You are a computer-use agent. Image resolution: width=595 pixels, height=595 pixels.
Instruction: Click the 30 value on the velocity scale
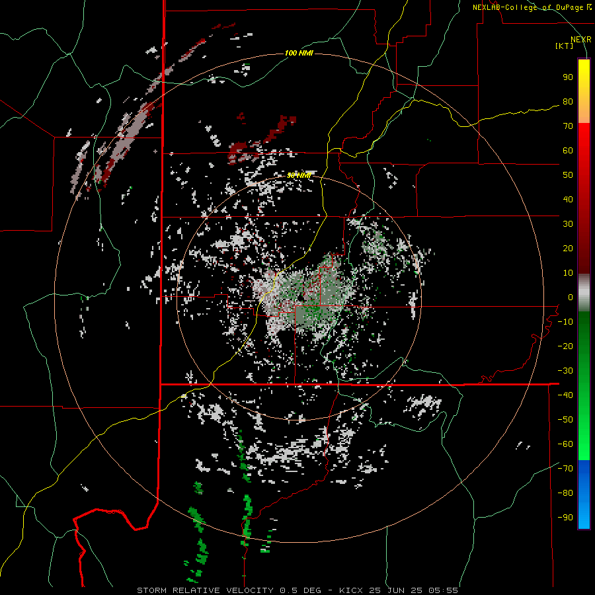568,224
